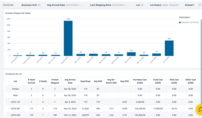Select the LOT# 387 cell

[x=15, y=108]
